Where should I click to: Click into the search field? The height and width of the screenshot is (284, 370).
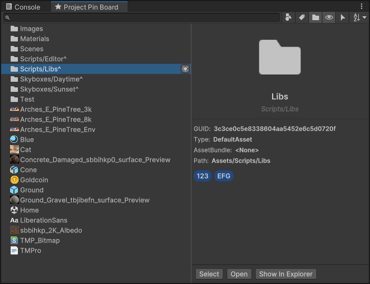point(142,17)
